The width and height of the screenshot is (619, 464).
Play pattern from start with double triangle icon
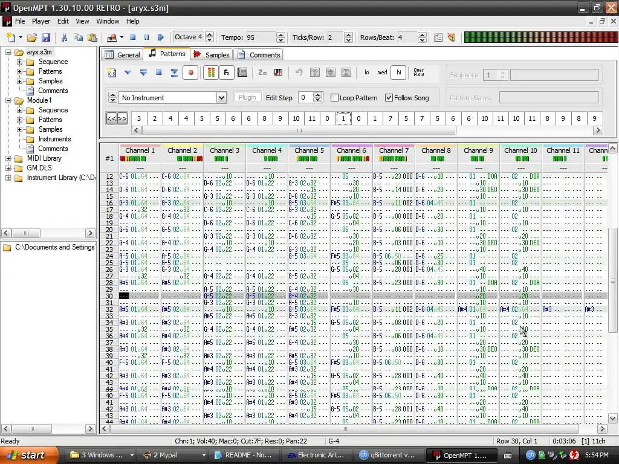[x=143, y=72]
